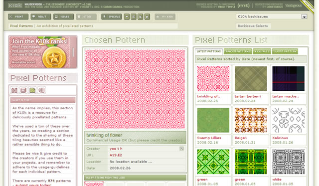Click first user pattern thumbnail at bottom

click(94, 184)
